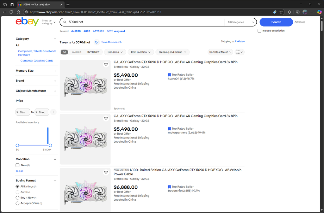Change shipping location Pakistan link
The height and width of the screenshot is (213, 324).
click(x=240, y=41)
